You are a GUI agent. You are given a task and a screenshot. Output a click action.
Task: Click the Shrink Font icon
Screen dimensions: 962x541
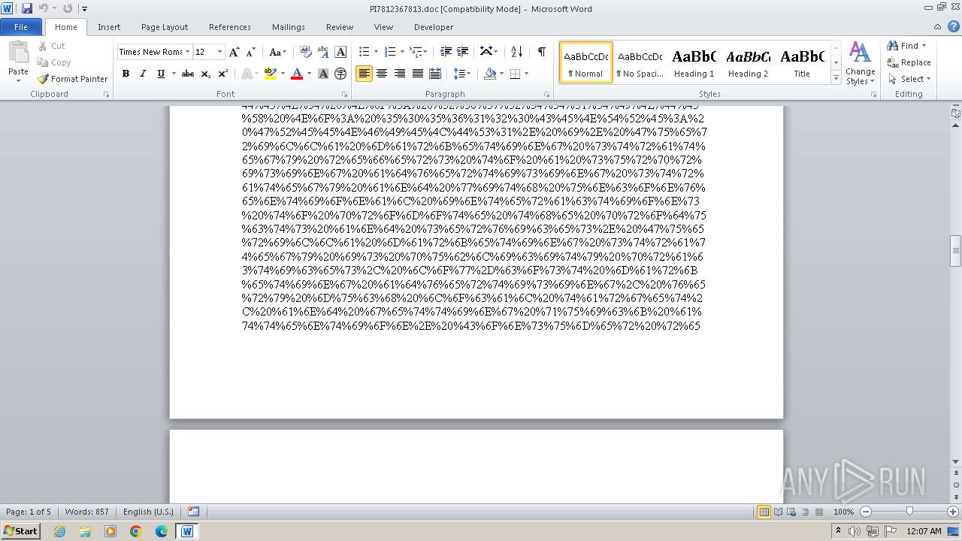click(251, 52)
